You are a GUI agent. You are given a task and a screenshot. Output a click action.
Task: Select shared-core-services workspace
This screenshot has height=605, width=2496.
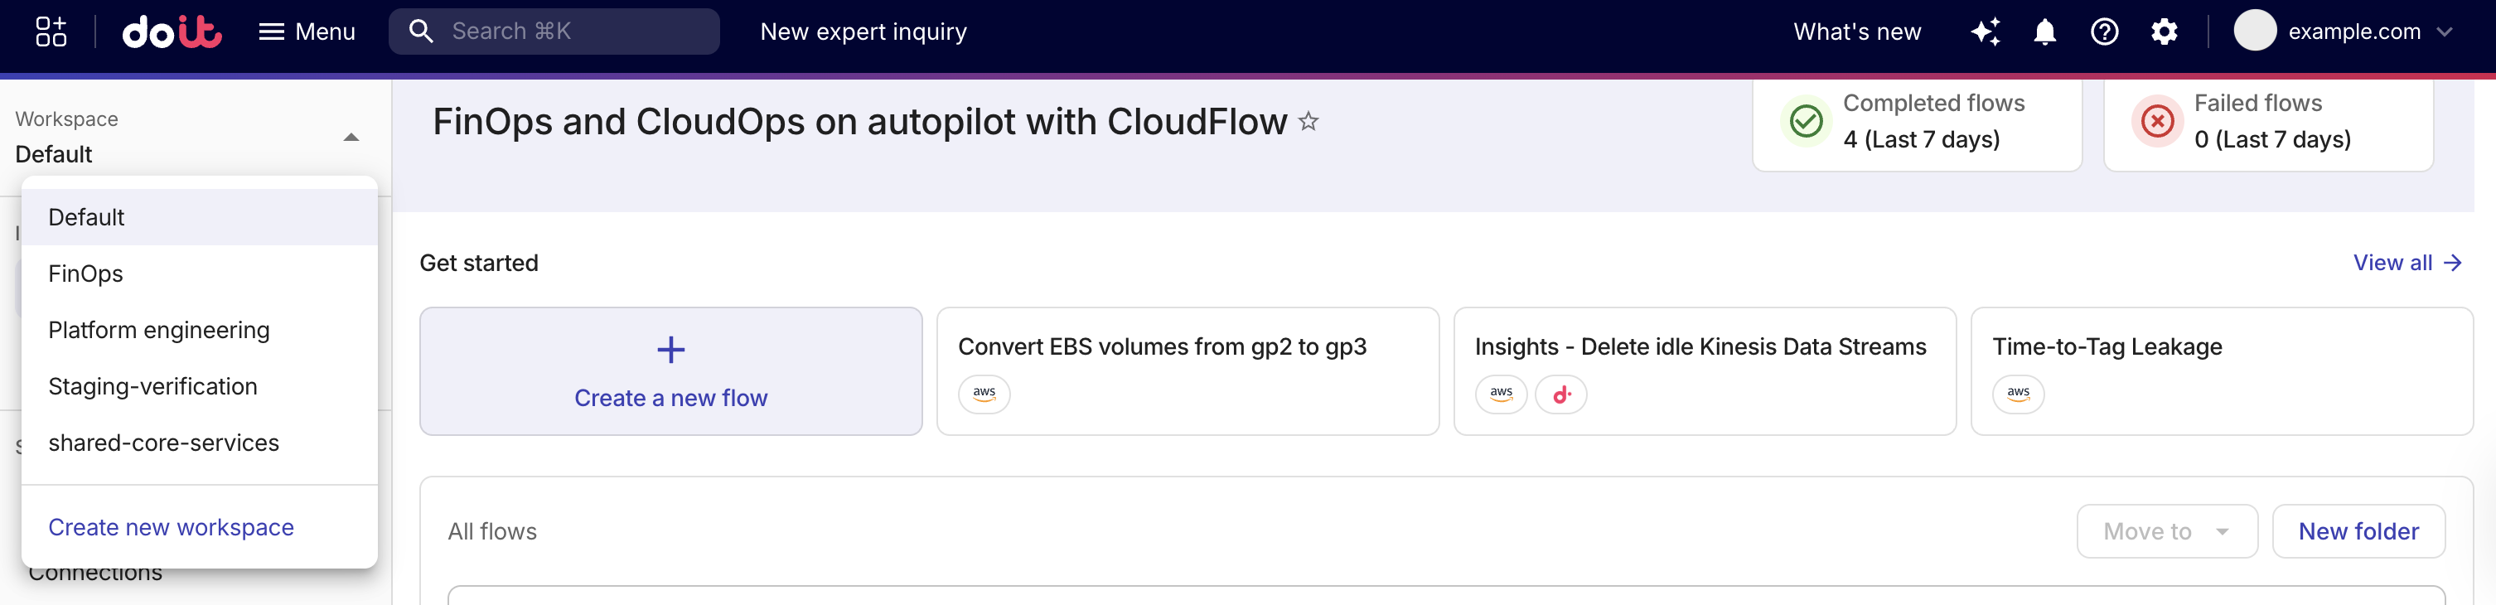200,442
